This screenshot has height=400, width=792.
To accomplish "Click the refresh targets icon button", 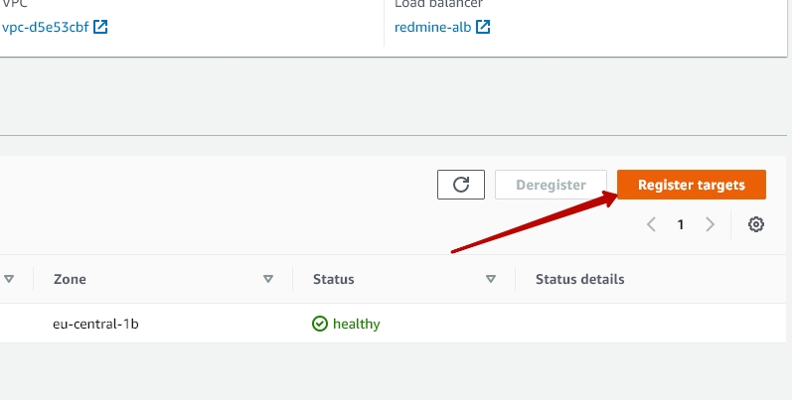I will [x=461, y=185].
